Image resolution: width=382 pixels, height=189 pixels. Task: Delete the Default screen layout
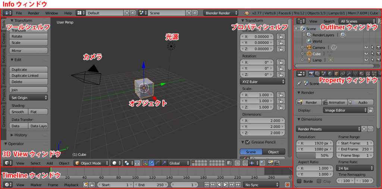132,13
